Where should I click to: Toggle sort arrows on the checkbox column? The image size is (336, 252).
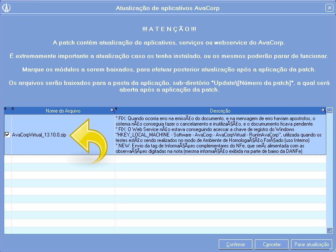click(5, 109)
